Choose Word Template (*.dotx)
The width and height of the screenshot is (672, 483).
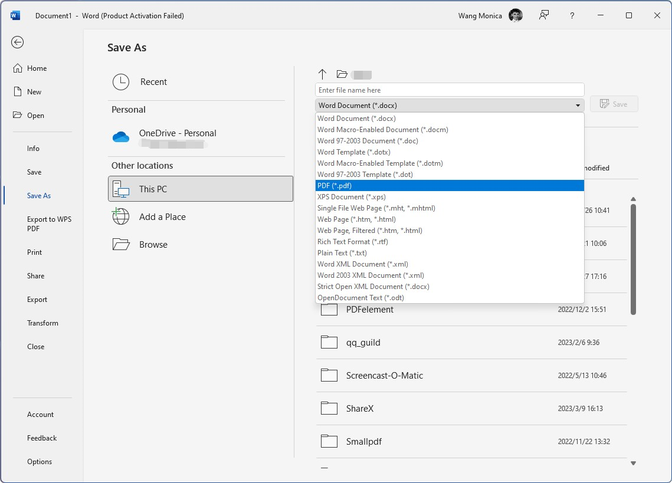(x=450, y=152)
